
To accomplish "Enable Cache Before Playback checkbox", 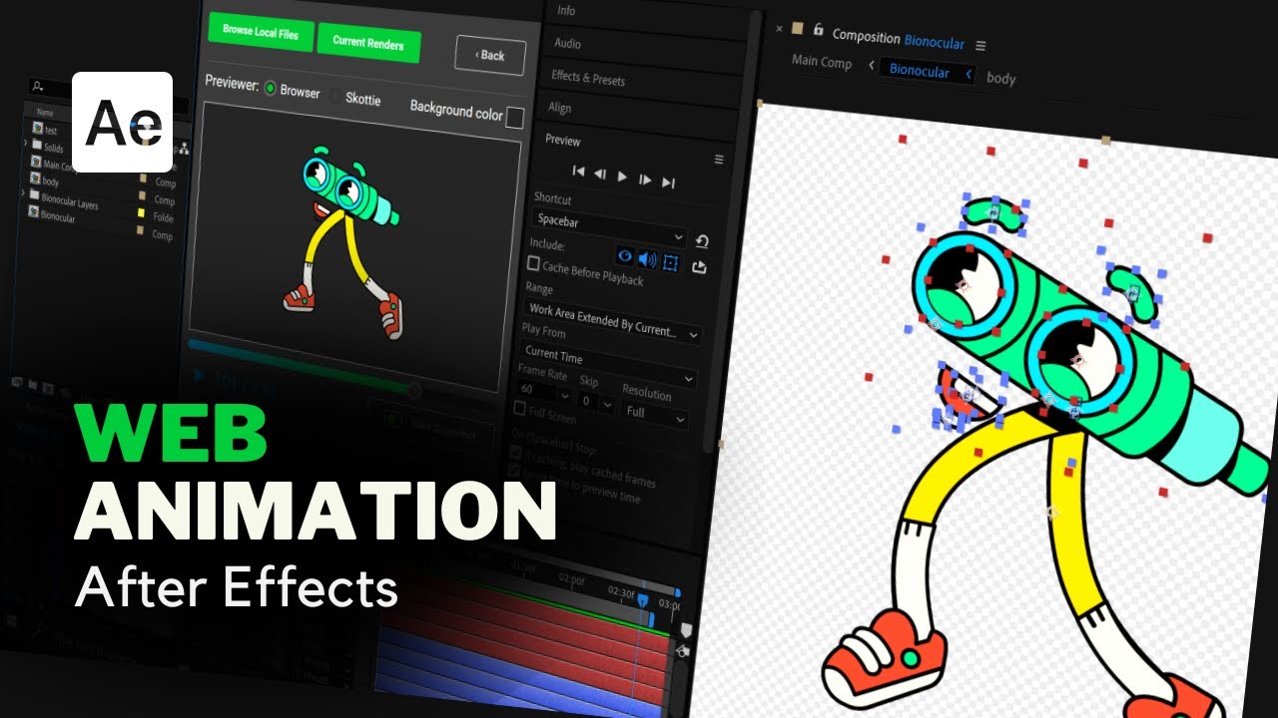I will (533, 264).
